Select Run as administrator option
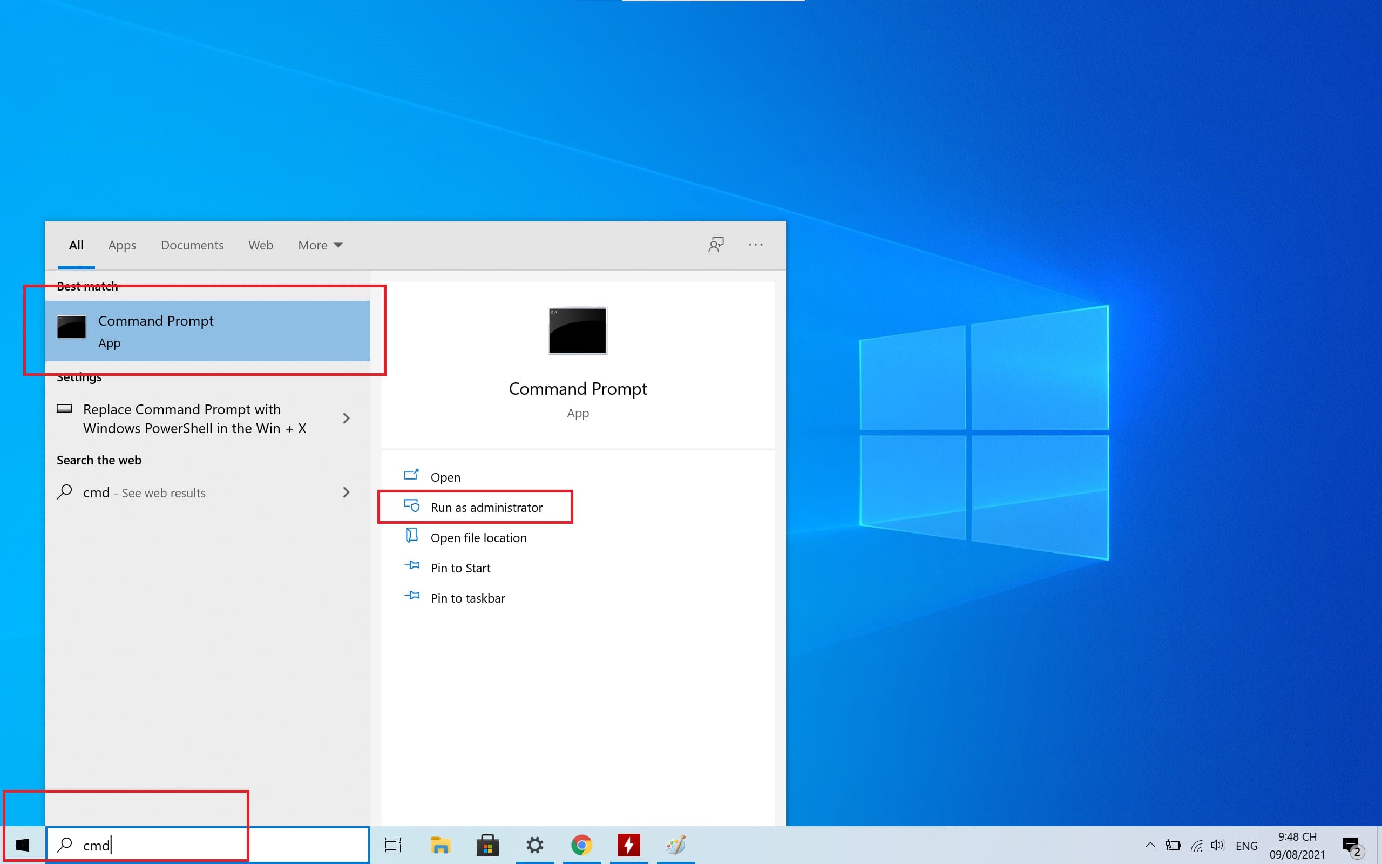 click(x=486, y=507)
